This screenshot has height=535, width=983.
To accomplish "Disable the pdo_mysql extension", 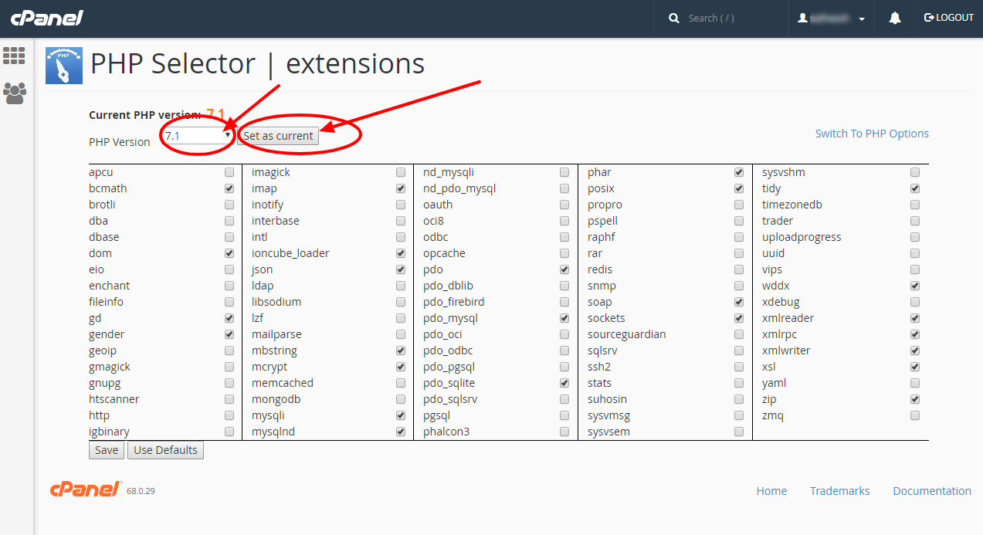I will click(x=564, y=318).
